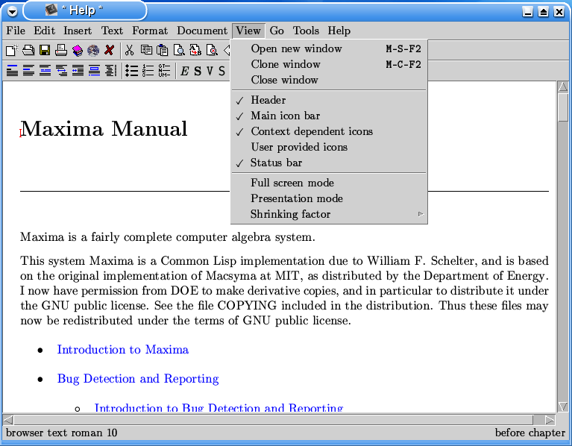Viewport: 572px width, 446px height.
Task: Apply emphasized text with italic E icon
Action: point(185,71)
